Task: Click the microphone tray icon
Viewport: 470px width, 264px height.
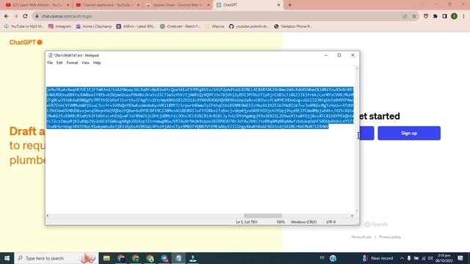Action: [409, 258]
